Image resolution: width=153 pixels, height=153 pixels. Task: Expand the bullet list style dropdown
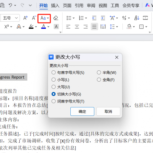coord(74,18)
